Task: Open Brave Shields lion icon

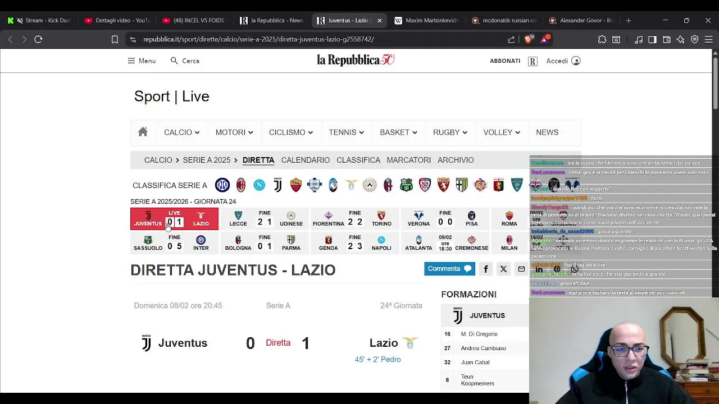Action: pyautogui.click(x=528, y=39)
